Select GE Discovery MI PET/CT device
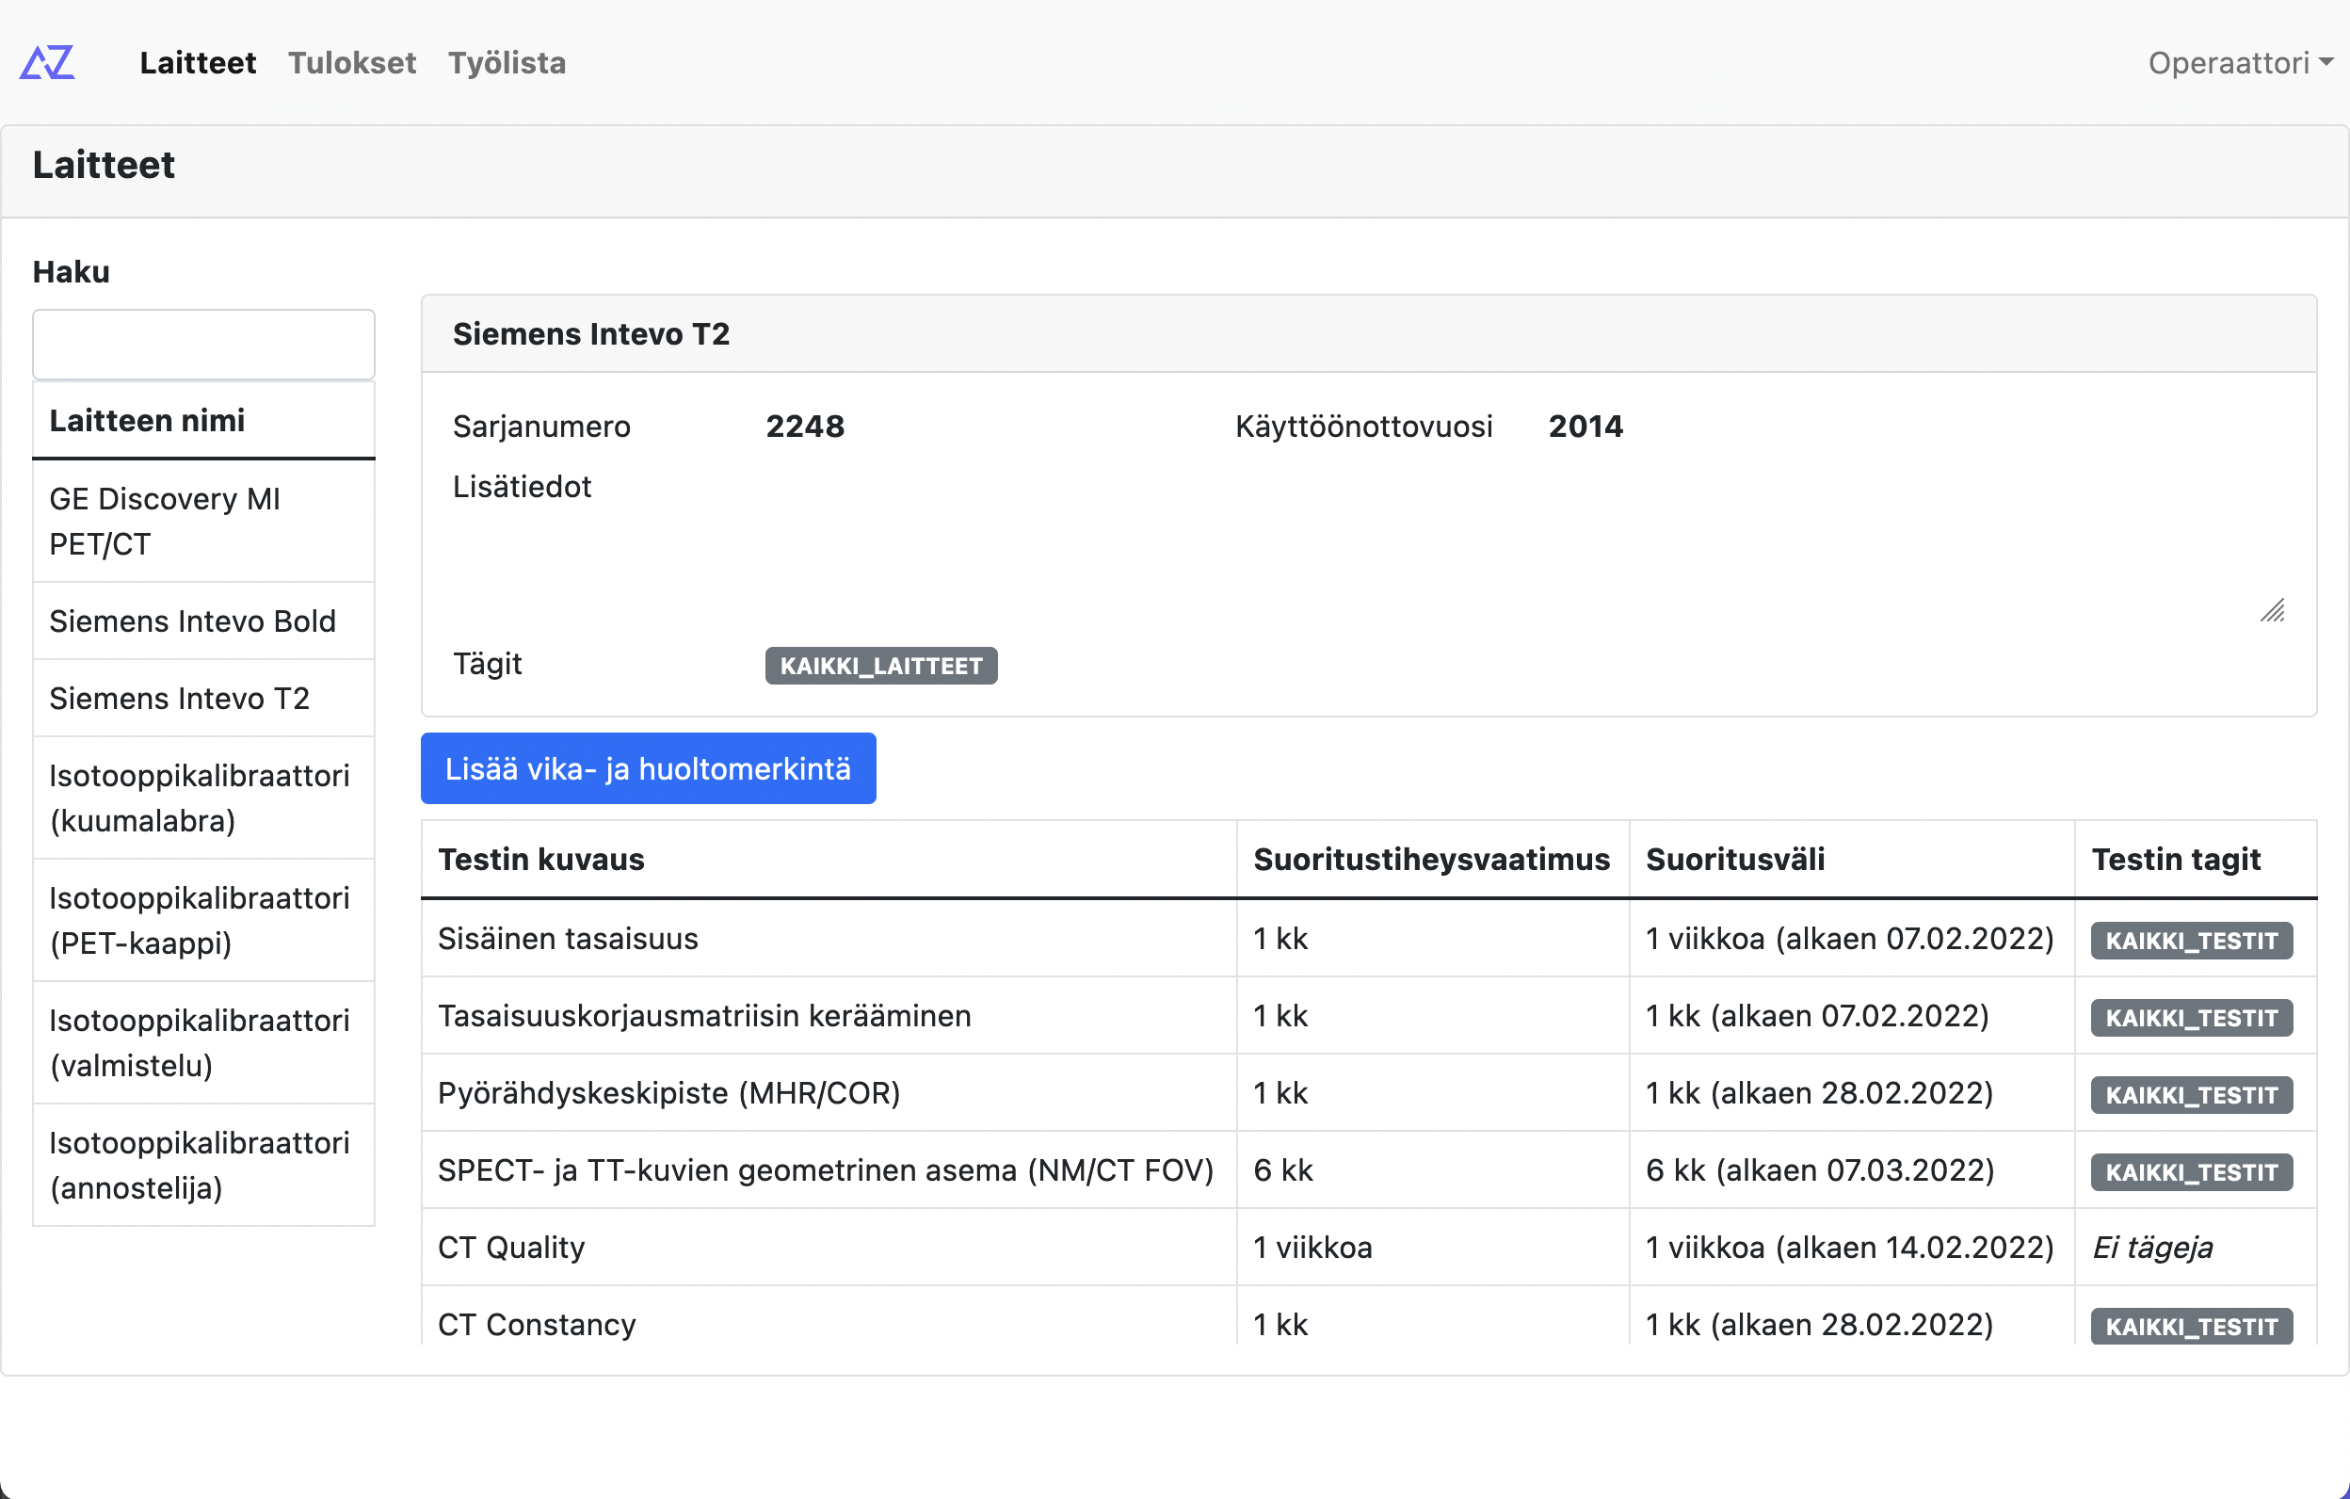This screenshot has width=2350, height=1499. [x=204, y=521]
